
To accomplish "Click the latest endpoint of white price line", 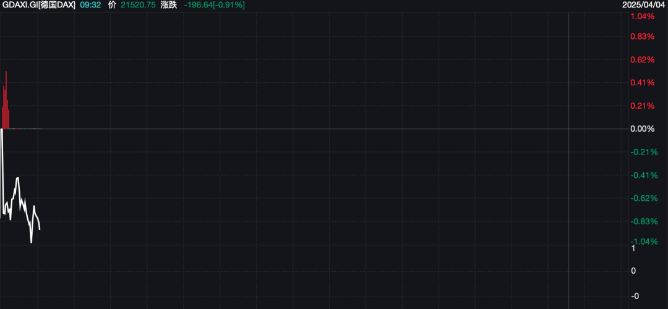I will 40,229.
